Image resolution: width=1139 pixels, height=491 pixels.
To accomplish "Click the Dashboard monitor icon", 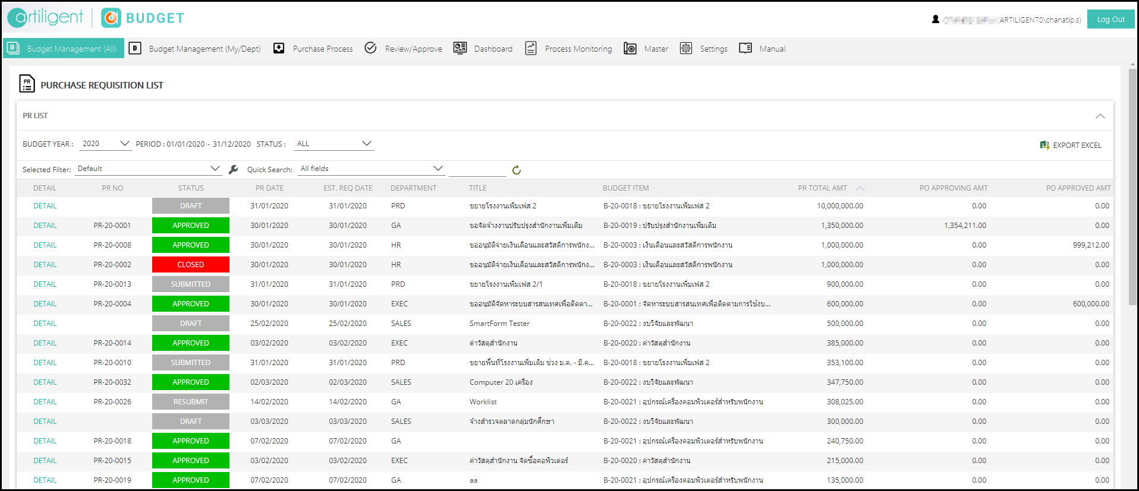I will 460,48.
